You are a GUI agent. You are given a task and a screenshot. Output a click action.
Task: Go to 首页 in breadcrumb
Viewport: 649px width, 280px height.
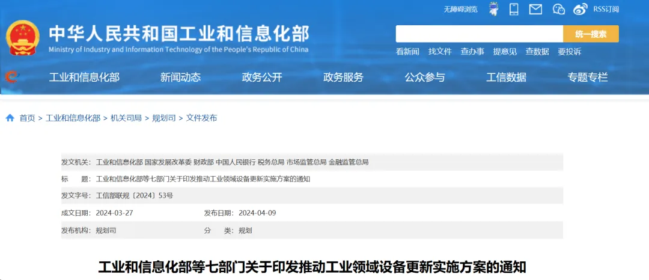point(27,118)
